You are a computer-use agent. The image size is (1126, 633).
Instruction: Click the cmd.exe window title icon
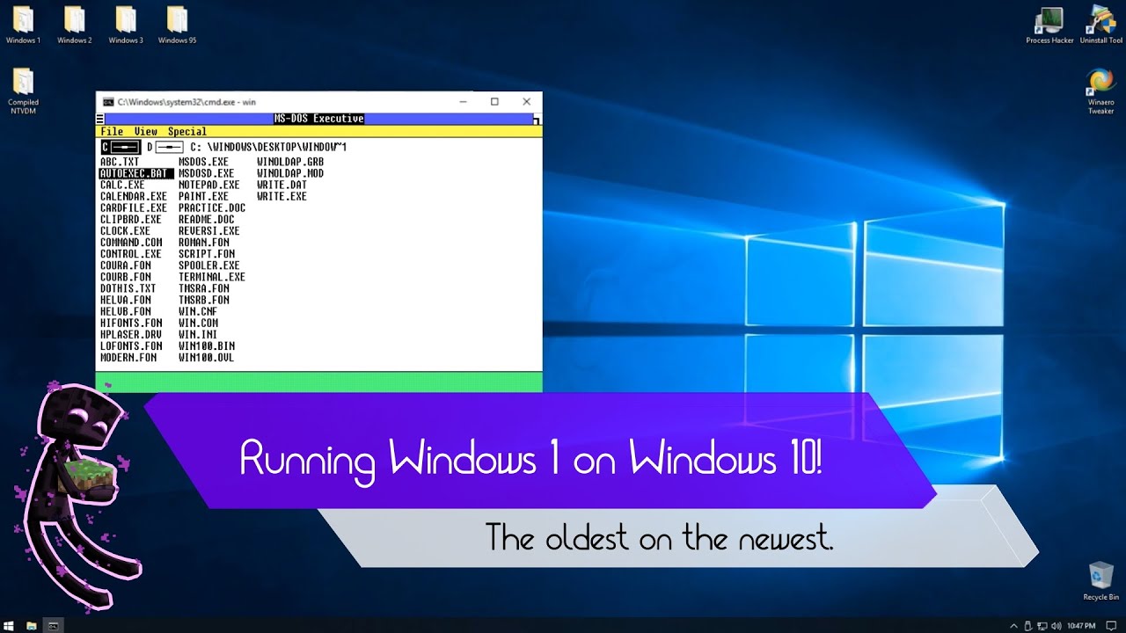(108, 102)
